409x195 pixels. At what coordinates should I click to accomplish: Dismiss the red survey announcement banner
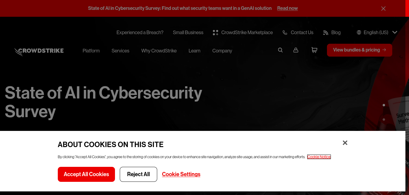[x=383, y=8]
